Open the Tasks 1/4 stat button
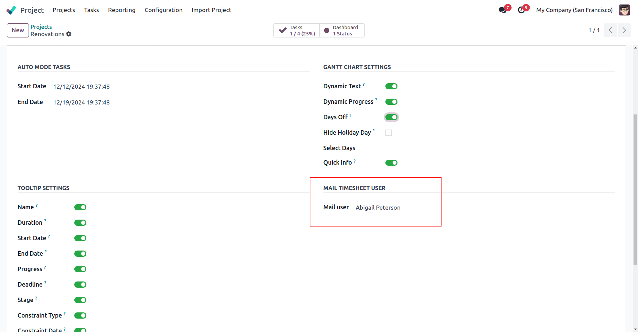This screenshot has width=638, height=332. [297, 30]
